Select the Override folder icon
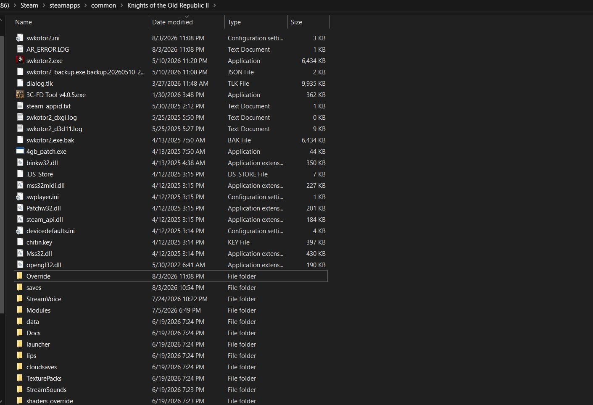 click(x=20, y=276)
